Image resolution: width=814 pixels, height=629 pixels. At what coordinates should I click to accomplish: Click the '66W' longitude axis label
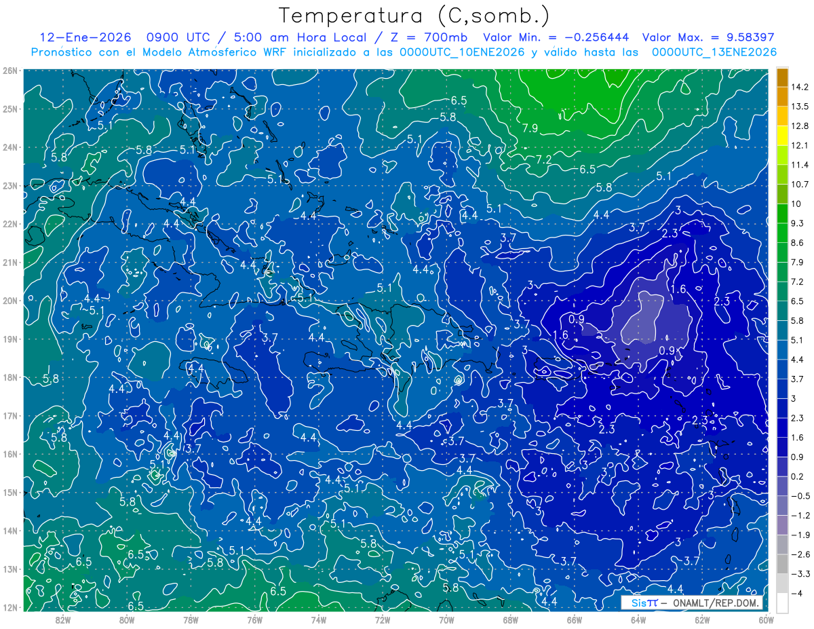pos(574,620)
